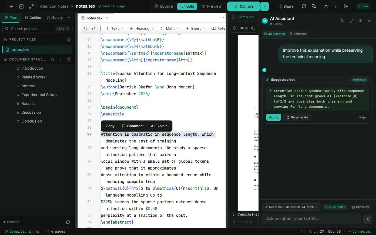
Task: Open the Compile options dropdown arrow
Action: [264, 6]
